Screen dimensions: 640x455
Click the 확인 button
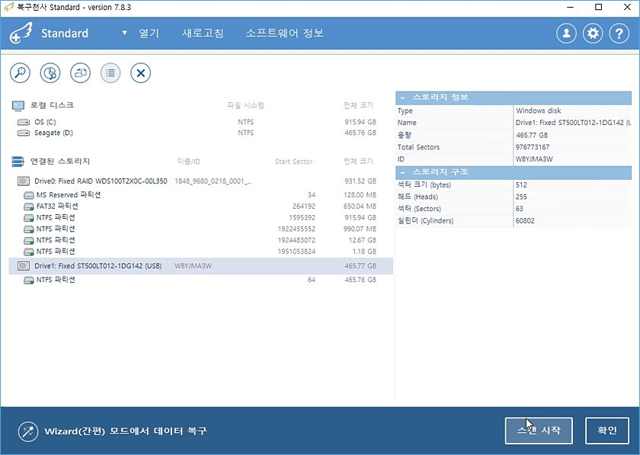click(606, 431)
